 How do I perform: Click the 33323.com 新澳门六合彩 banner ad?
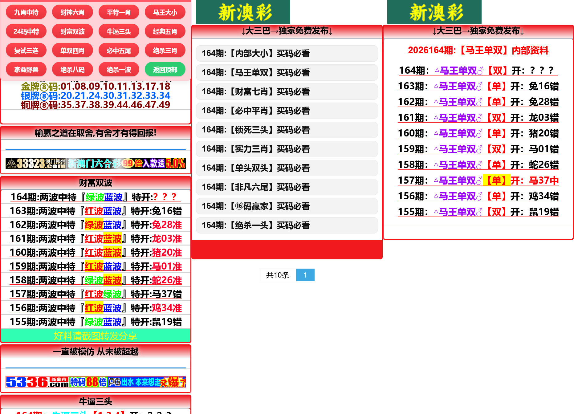point(96,163)
